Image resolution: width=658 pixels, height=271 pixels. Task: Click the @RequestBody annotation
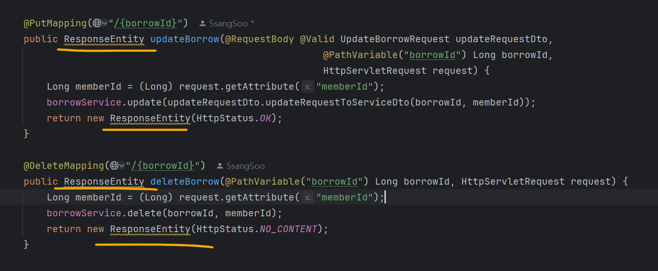point(260,39)
